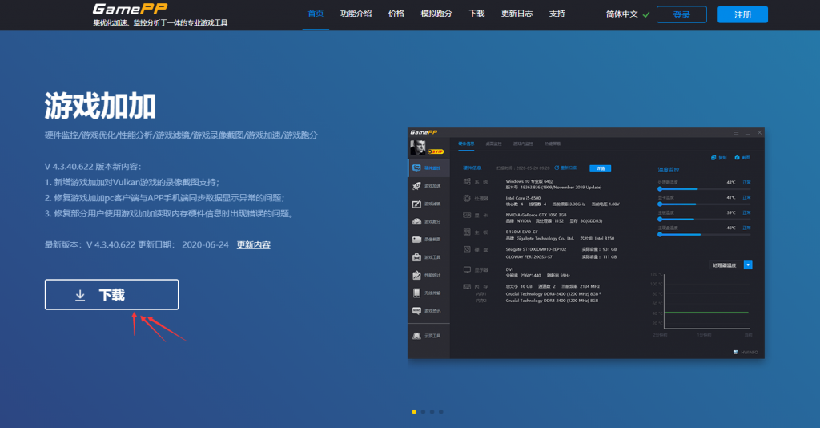Switch to 硬件信息 tab in app preview
This screenshot has height=428, width=820.
point(467,143)
